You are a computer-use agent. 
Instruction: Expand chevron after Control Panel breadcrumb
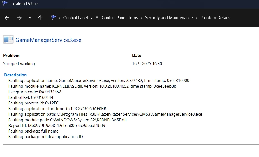[x=92, y=17]
